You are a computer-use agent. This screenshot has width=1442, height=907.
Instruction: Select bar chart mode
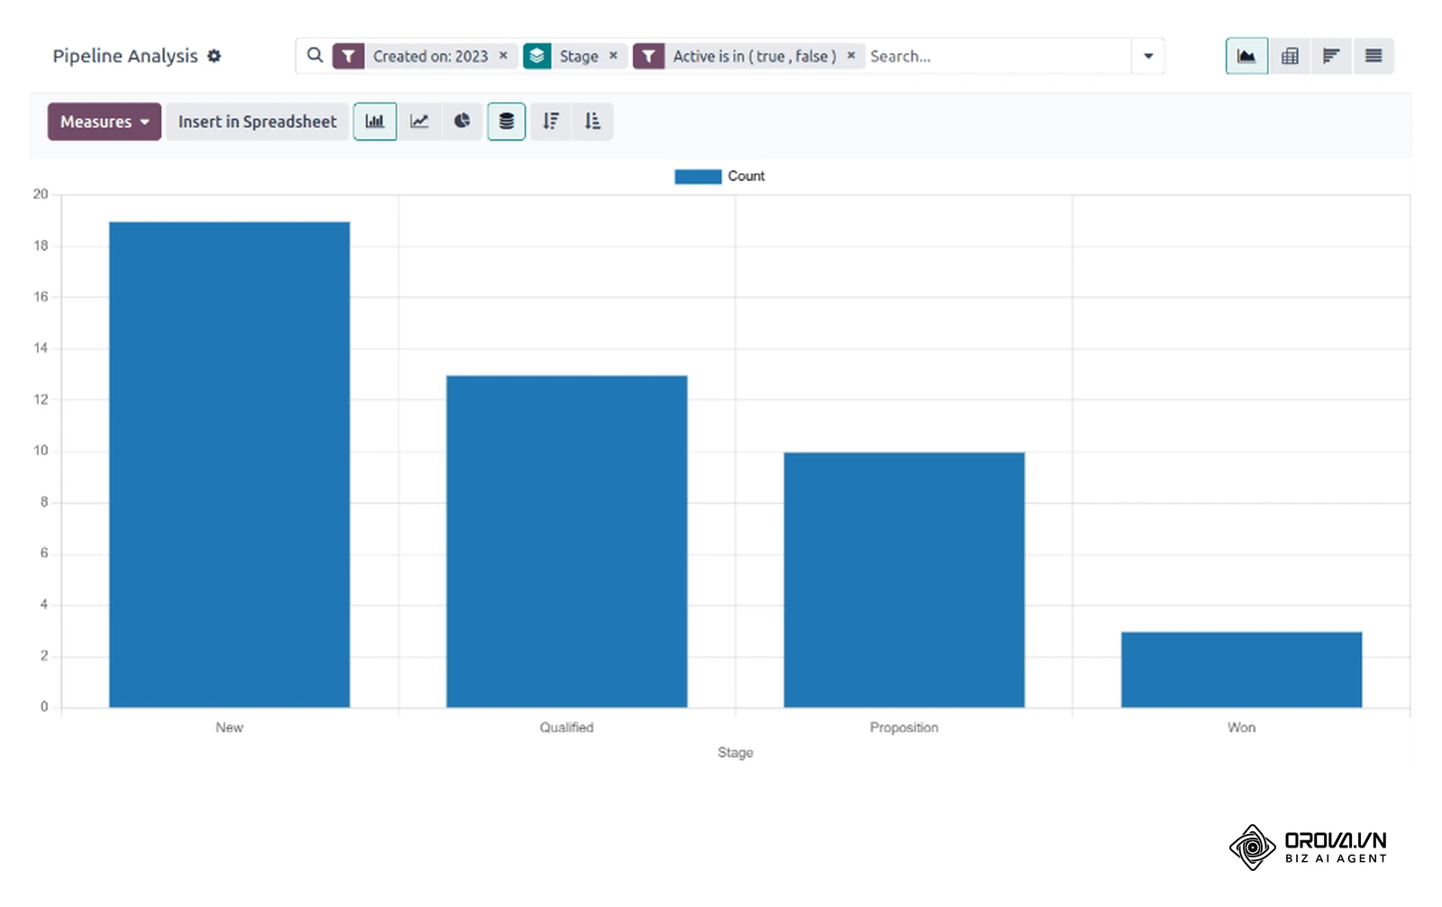[x=375, y=122]
